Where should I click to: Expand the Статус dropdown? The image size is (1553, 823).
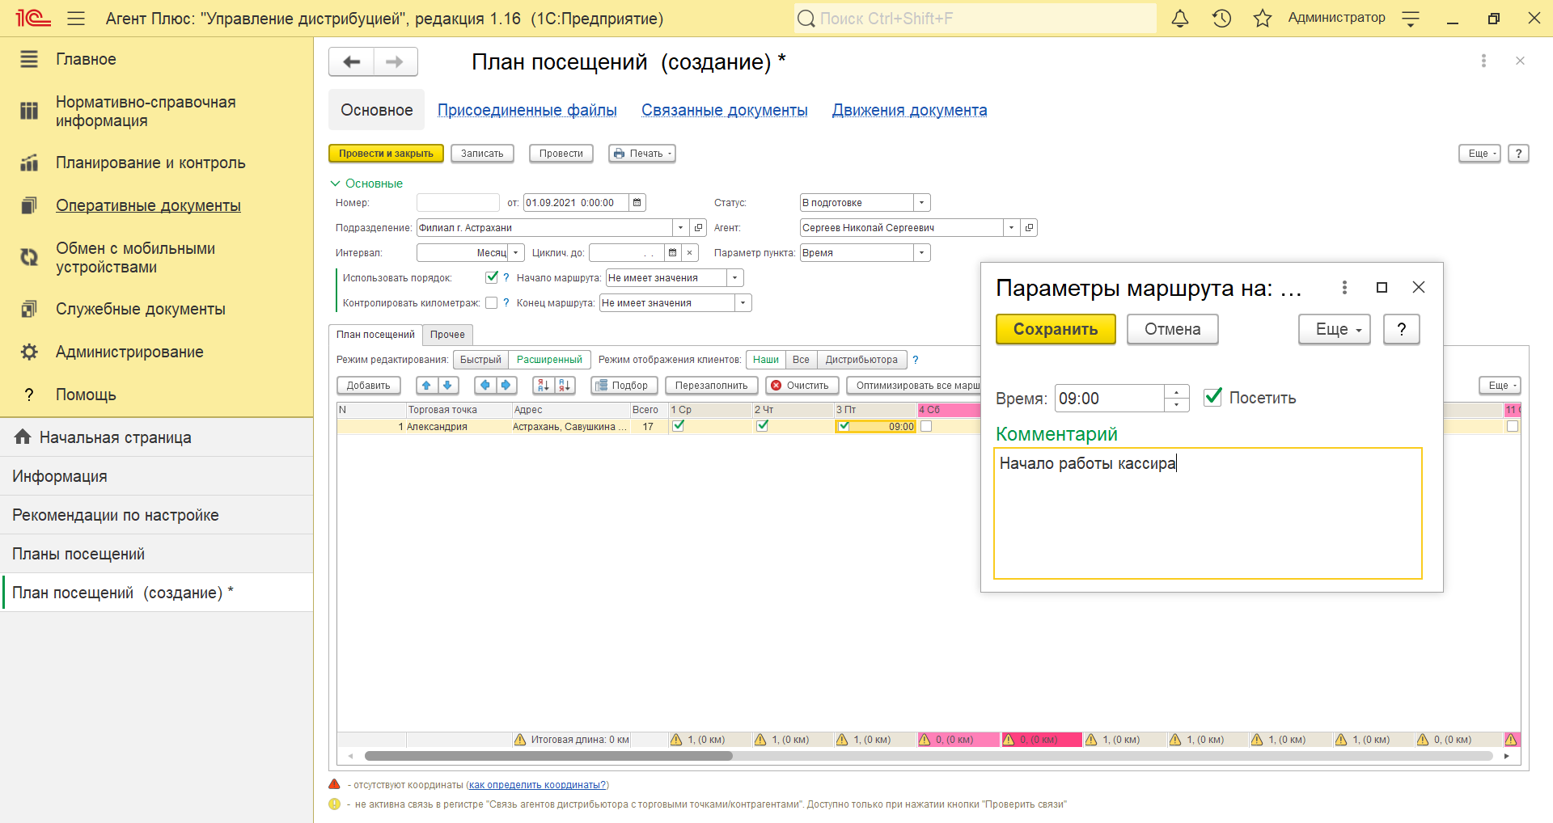click(x=922, y=203)
